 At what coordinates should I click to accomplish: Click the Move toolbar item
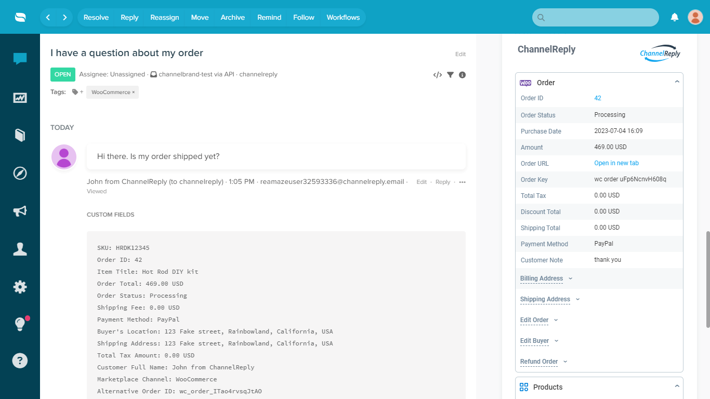tap(200, 17)
